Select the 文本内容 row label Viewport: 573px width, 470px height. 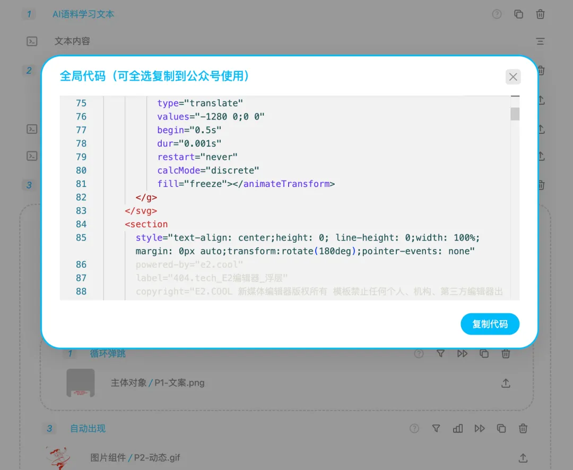pos(72,41)
